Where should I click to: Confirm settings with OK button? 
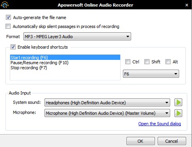[140, 141]
